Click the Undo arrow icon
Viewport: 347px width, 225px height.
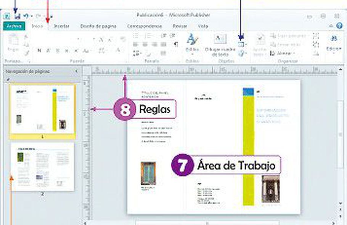[26, 17]
